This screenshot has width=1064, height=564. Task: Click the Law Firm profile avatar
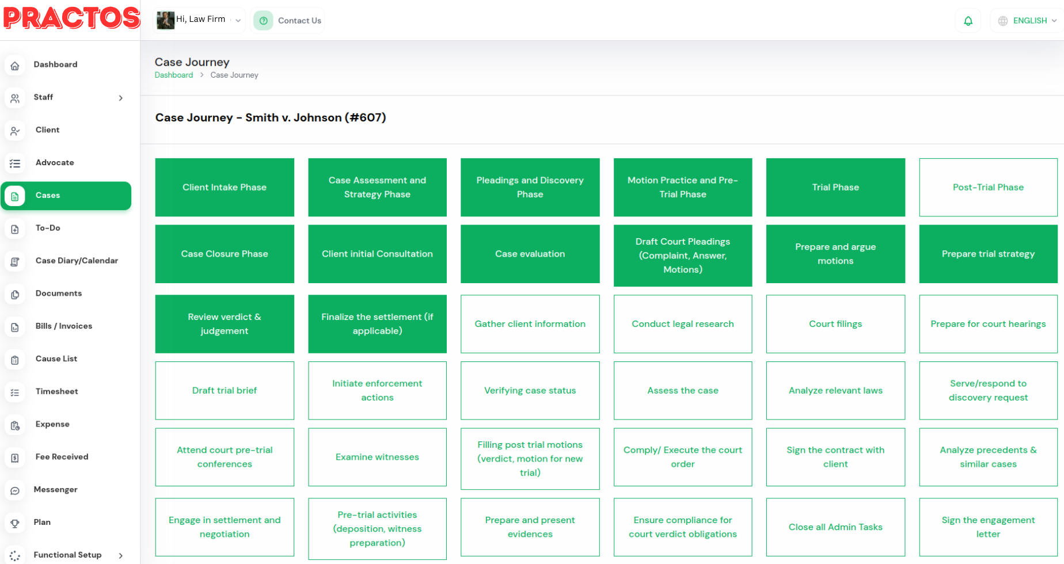point(166,20)
